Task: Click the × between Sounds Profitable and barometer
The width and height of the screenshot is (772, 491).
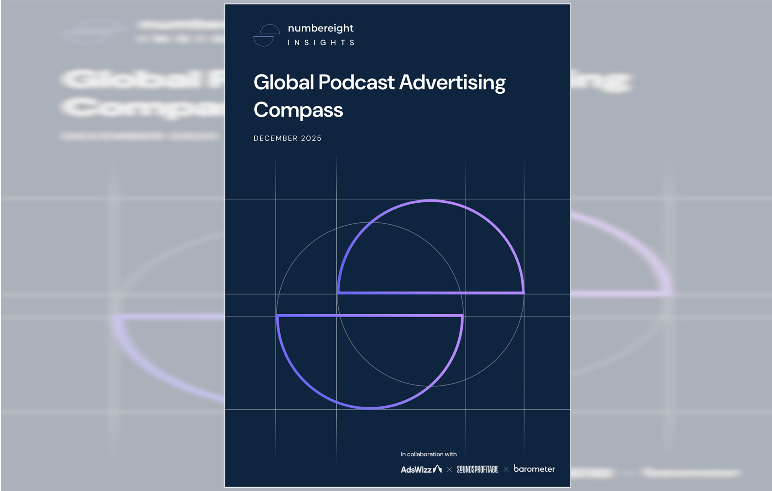Action: 506,470
